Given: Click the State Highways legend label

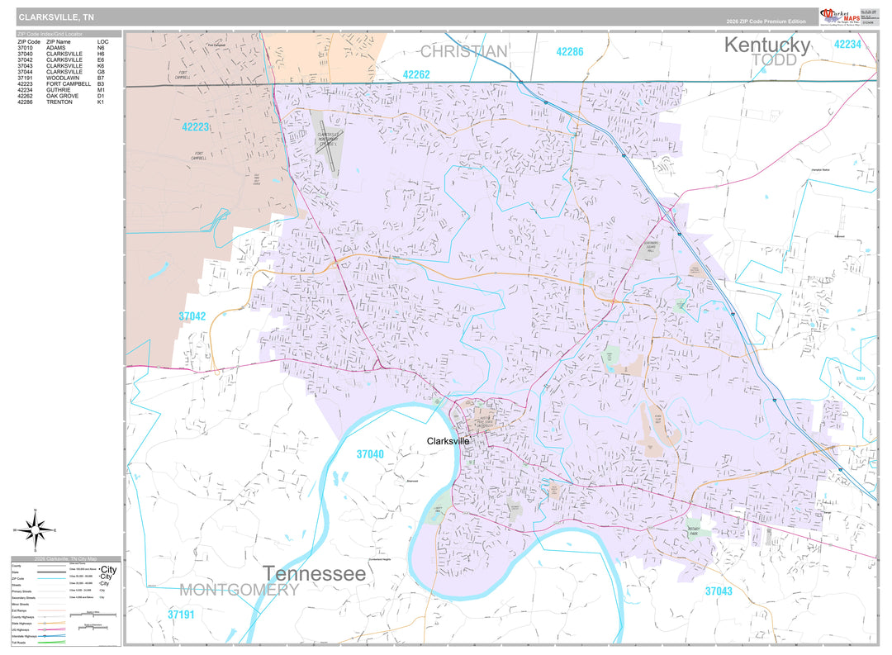Looking at the screenshot, I should pos(21,624).
